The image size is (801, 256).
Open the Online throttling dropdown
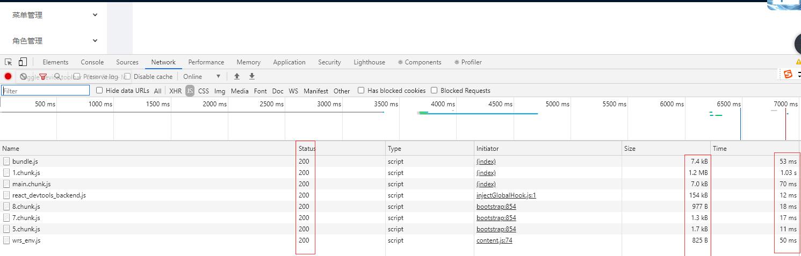click(x=201, y=76)
